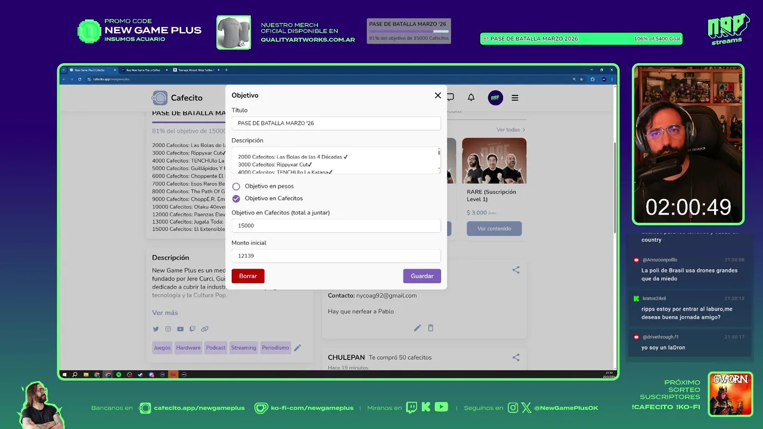Open the hamburger menu in Cafecito header
This screenshot has height=429, width=763.
(x=515, y=98)
